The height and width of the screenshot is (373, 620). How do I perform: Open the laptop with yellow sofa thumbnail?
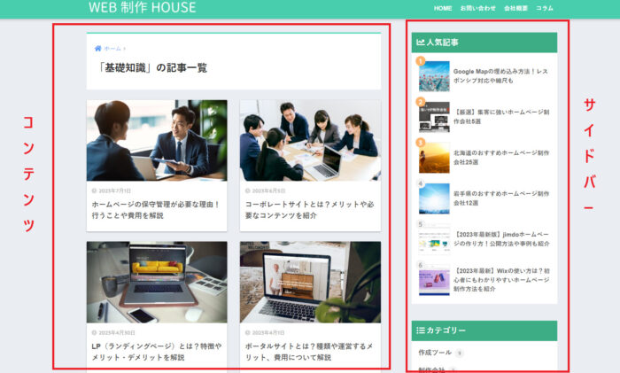pyautogui.click(x=157, y=282)
